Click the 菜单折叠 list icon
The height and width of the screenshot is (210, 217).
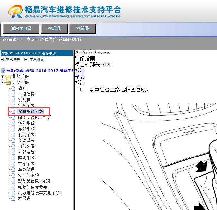click(26, 60)
